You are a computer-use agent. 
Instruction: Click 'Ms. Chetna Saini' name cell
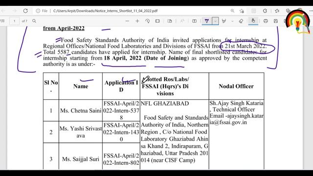81,110
